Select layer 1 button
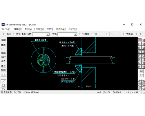Viewport: 145px width, 116px height. 140,44
